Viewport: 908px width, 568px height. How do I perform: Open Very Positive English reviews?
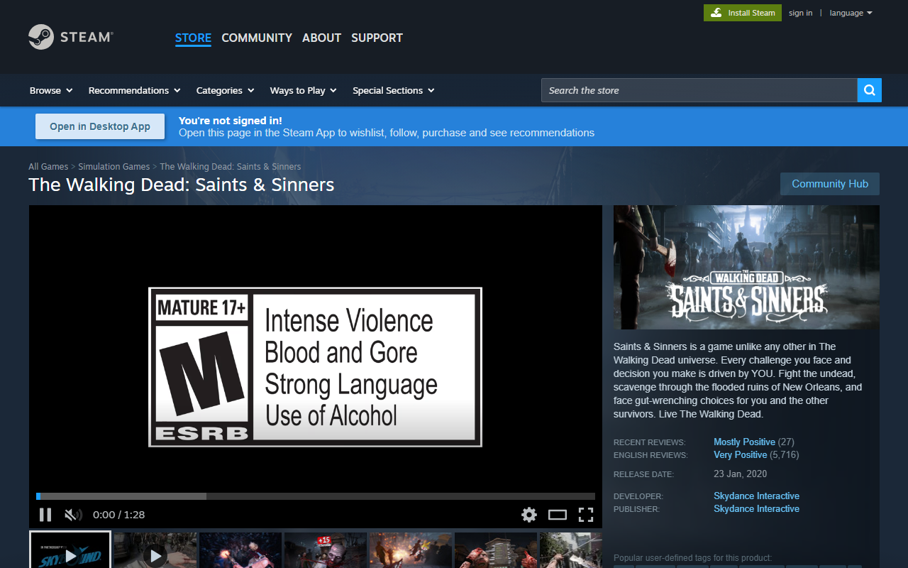click(x=741, y=454)
